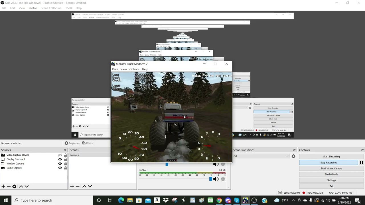Open OBS File menu
Viewport: 365px width, 205px height.
point(4,8)
